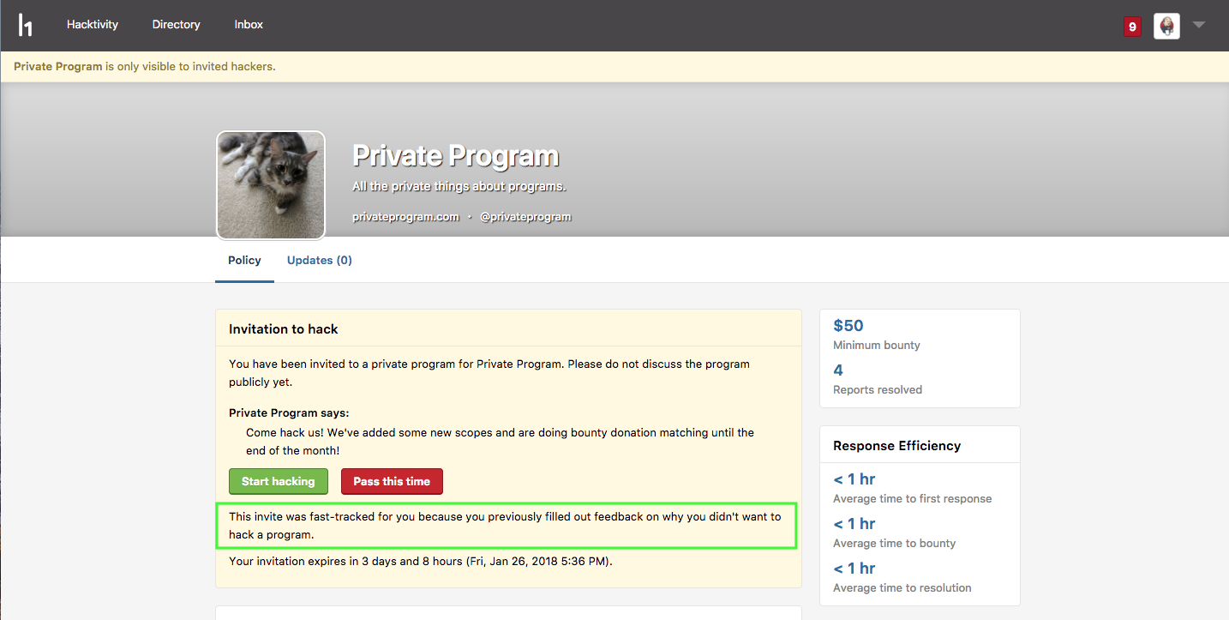The image size is (1229, 620).
Task: Open the privateprogram.com website link
Action: coord(405,217)
